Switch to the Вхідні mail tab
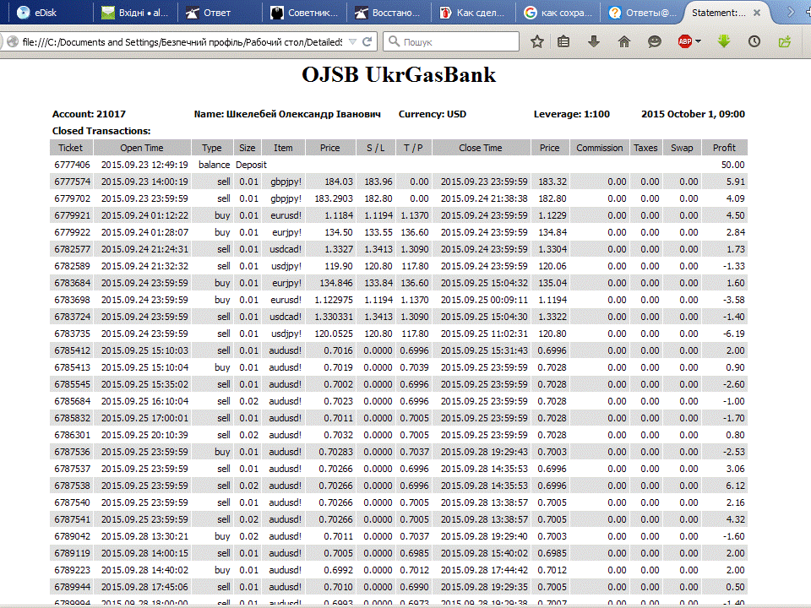This screenshot has width=811, height=608. pos(135,13)
